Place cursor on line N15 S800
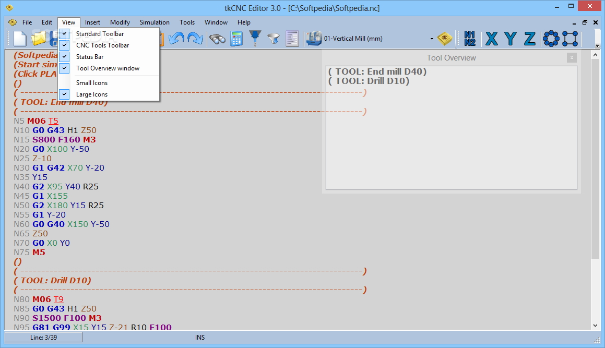Screen dimensions: 605x348 click(55, 139)
